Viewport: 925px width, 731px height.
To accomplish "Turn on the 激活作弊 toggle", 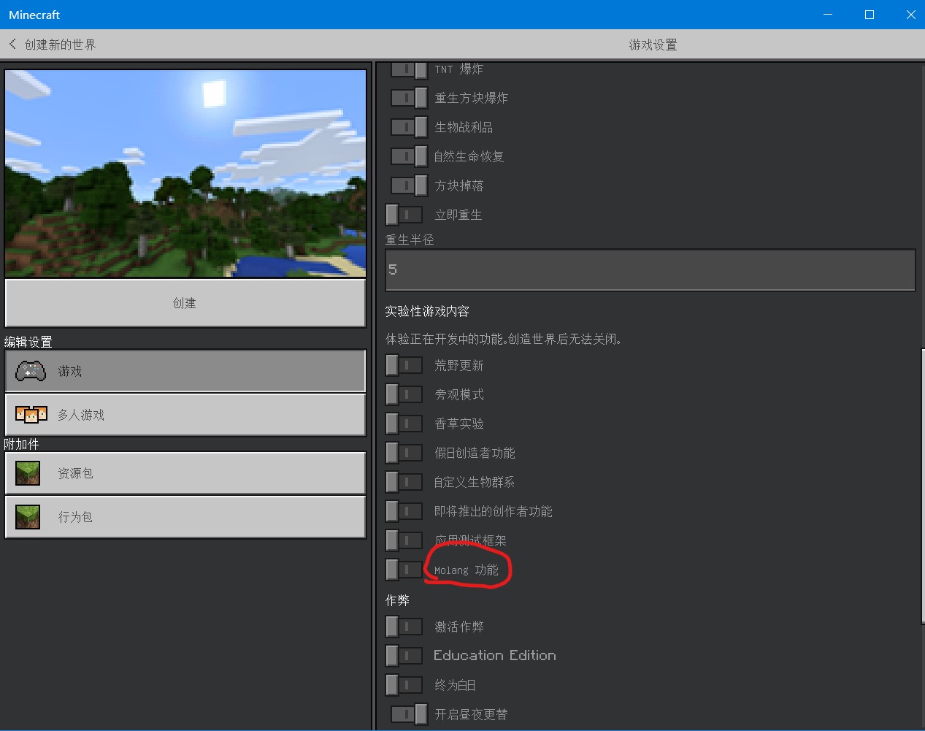I will tap(404, 627).
